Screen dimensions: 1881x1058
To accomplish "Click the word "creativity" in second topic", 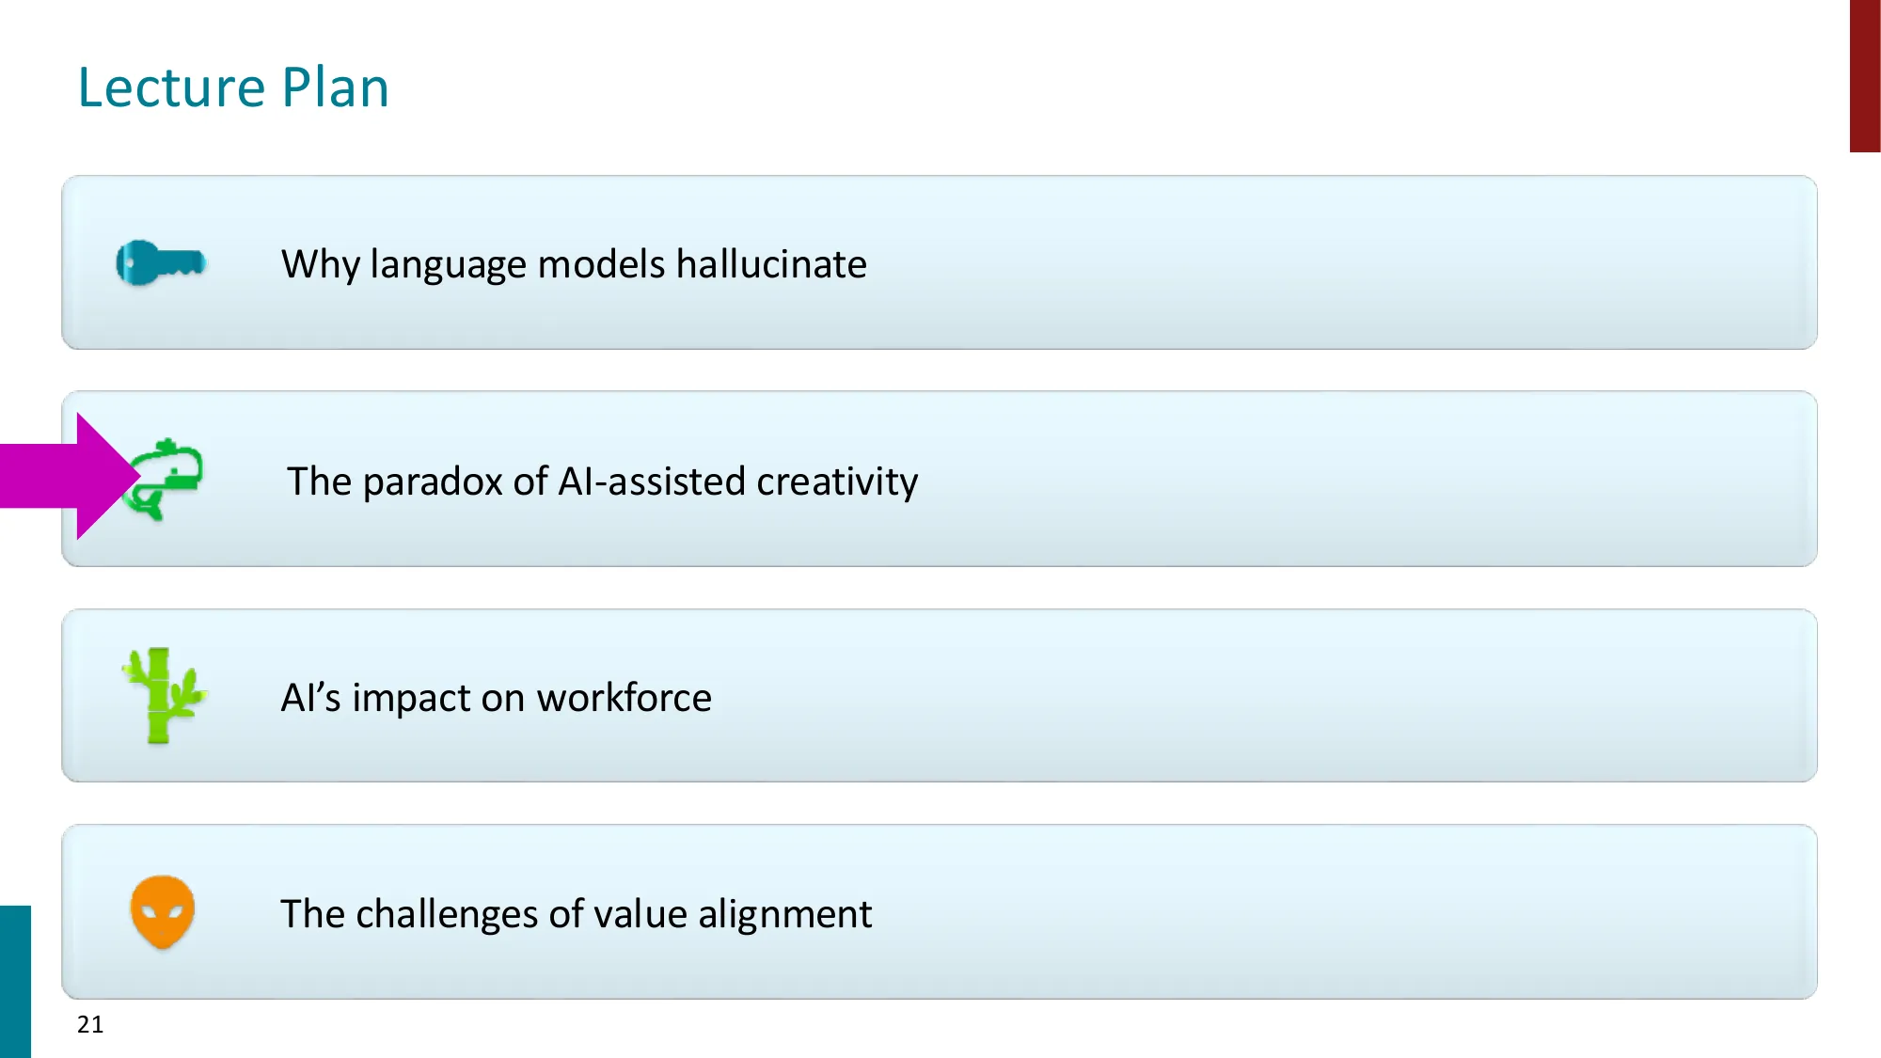I will click(x=837, y=482).
